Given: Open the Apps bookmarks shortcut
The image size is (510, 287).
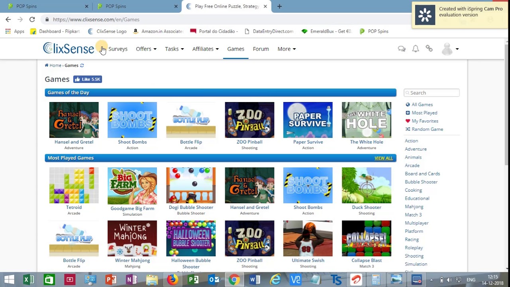Looking at the screenshot, I should point(15,31).
